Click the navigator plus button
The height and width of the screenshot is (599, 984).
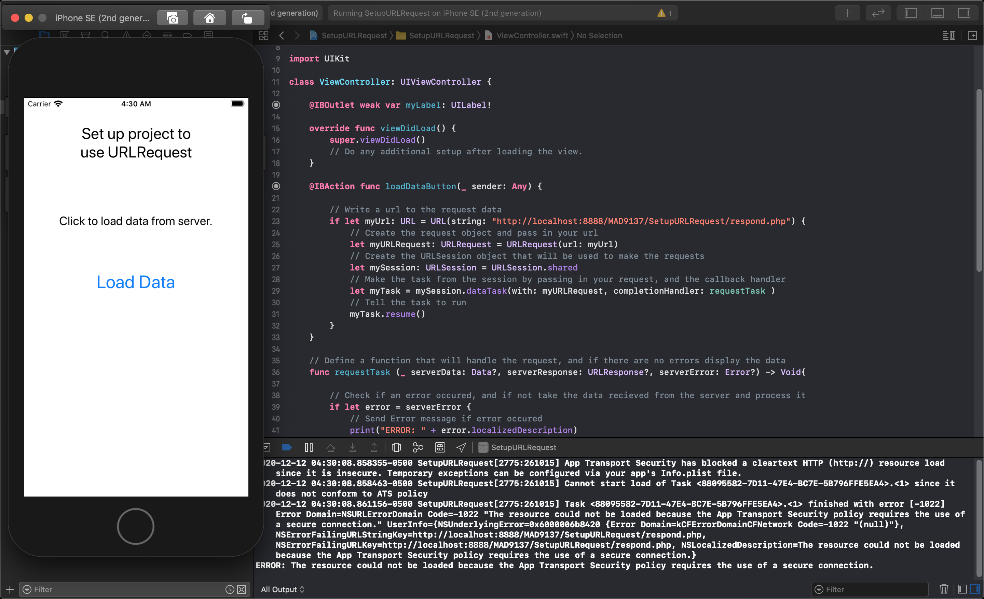click(x=10, y=589)
